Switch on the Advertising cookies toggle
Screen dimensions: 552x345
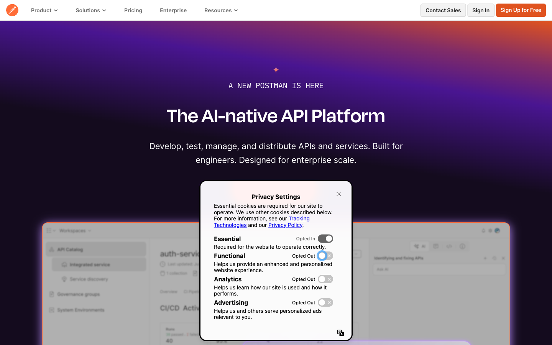(325, 302)
